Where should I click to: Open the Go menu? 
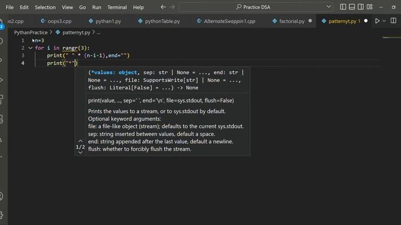tap(82, 7)
